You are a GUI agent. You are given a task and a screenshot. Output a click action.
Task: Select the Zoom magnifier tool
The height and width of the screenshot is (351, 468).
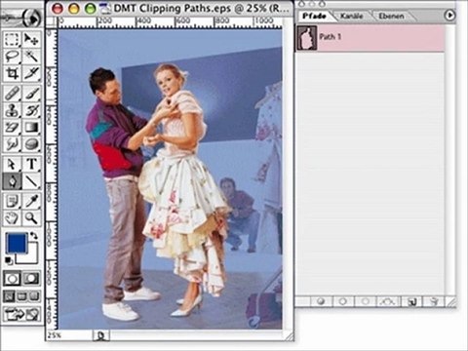click(31, 218)
